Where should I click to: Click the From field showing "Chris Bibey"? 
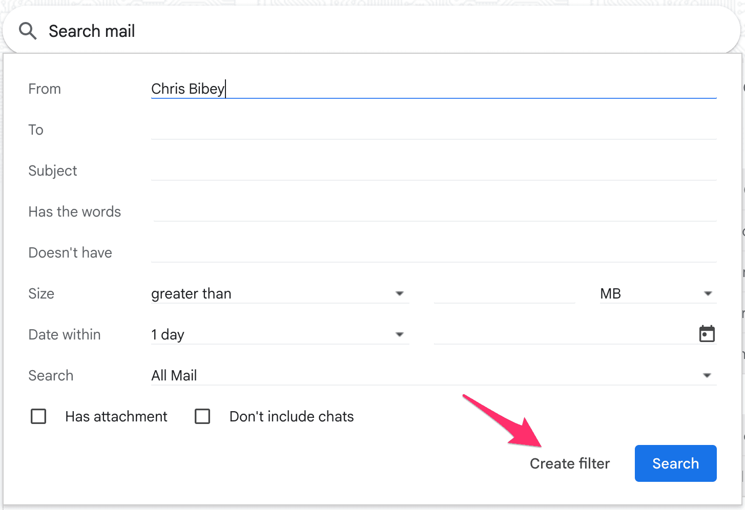(x=433, y=89)
